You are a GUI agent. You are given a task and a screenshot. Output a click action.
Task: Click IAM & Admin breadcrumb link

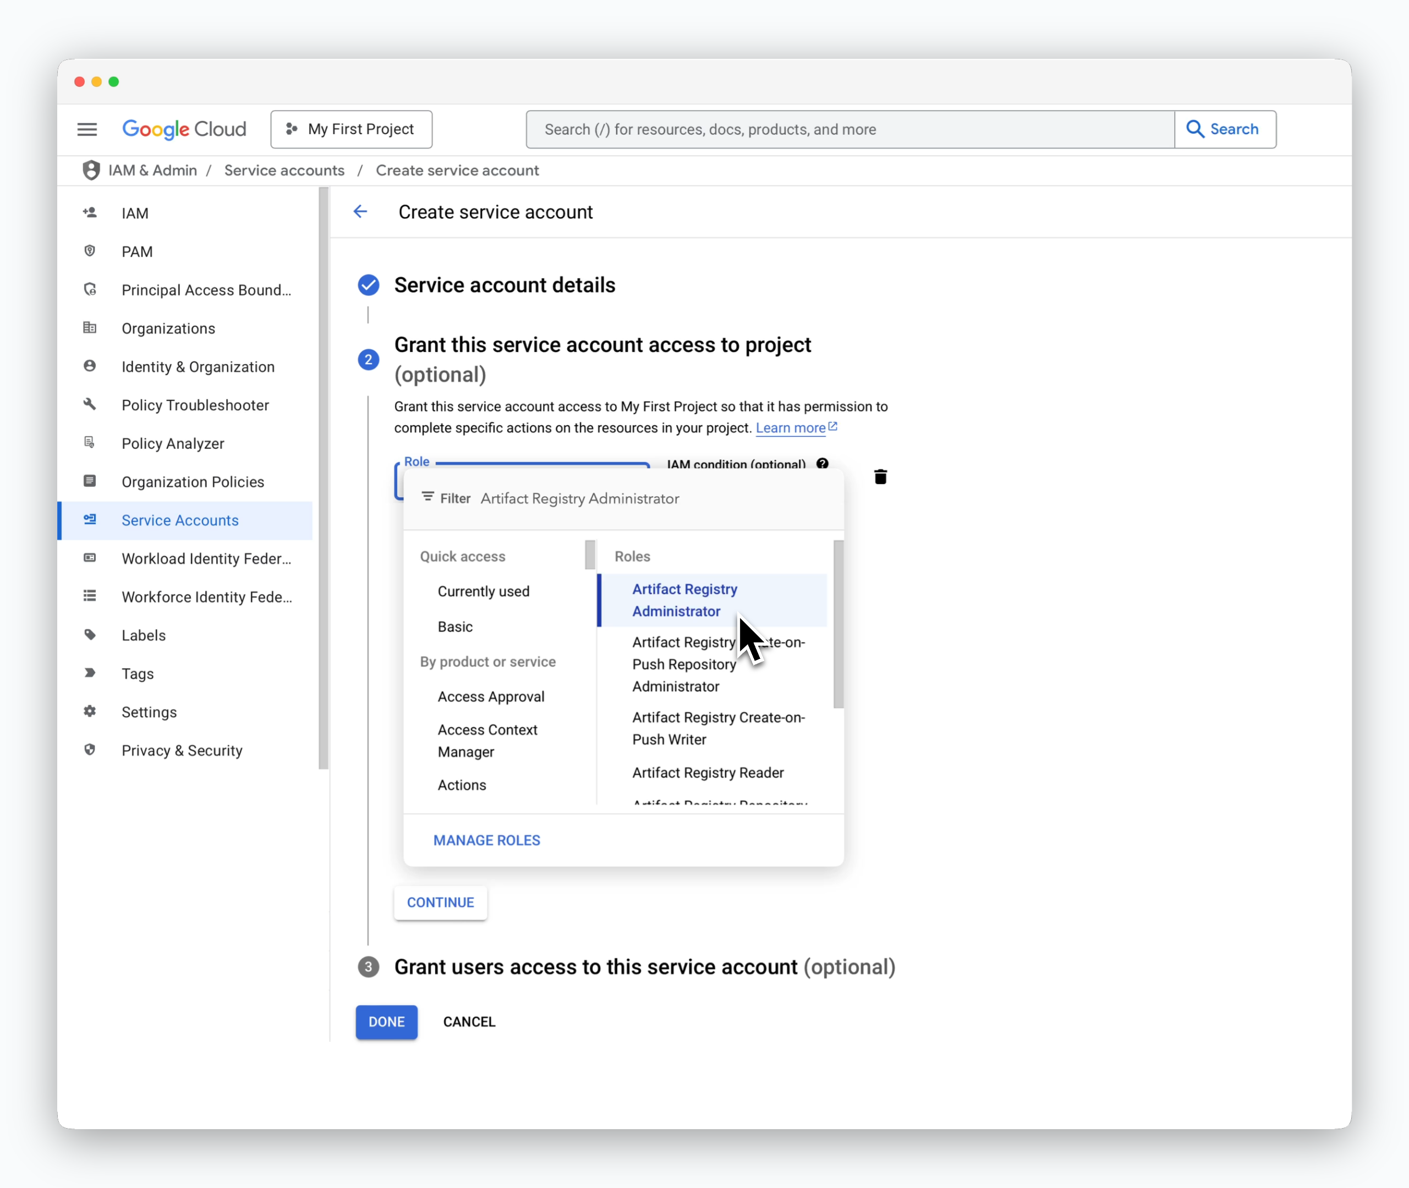pos(153,170)
